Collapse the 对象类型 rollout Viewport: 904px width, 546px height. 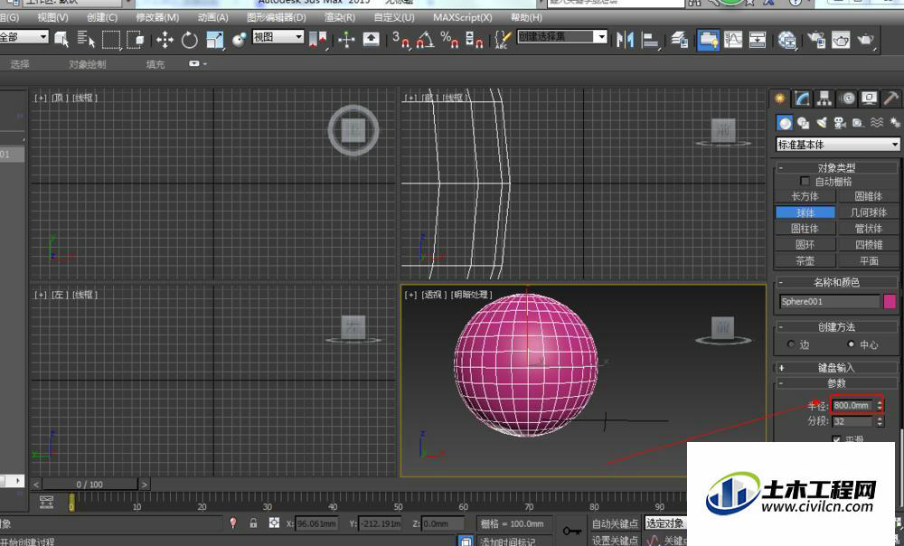pyautogui.click(x=836, y=168)
